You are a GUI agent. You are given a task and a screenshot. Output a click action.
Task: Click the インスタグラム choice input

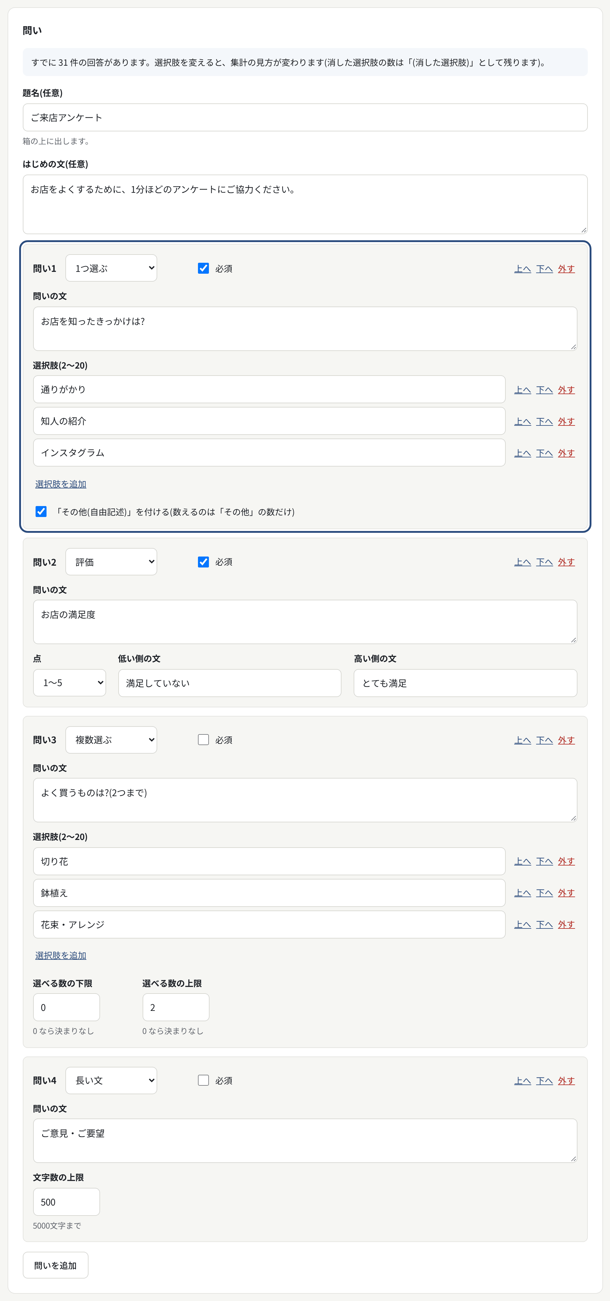pyautogui.click(x=269, y=452)
